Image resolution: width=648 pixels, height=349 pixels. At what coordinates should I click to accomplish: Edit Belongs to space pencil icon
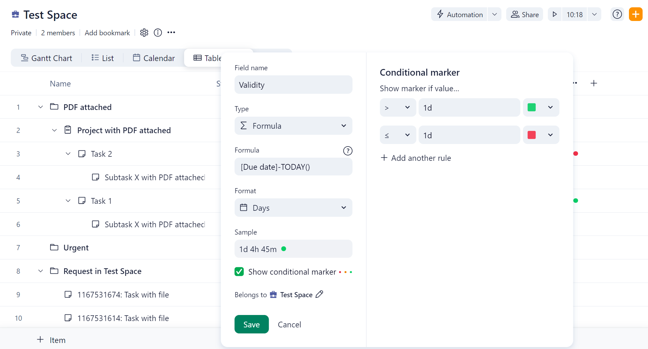click(319, 294)
